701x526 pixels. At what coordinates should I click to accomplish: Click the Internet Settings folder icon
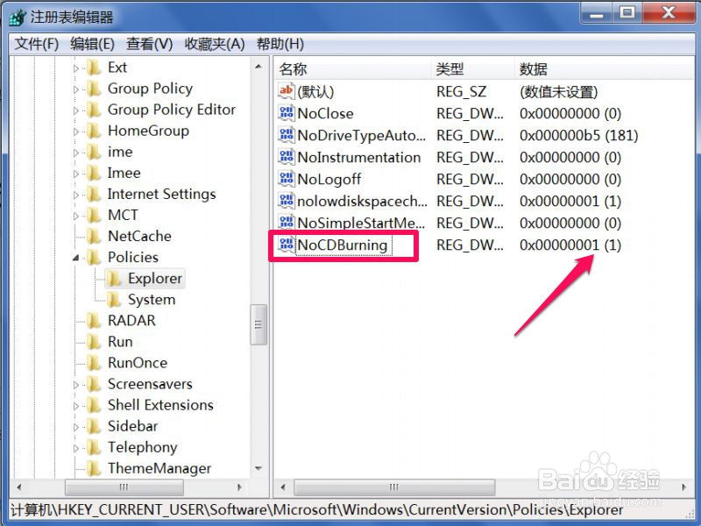(x=94, y=194)
